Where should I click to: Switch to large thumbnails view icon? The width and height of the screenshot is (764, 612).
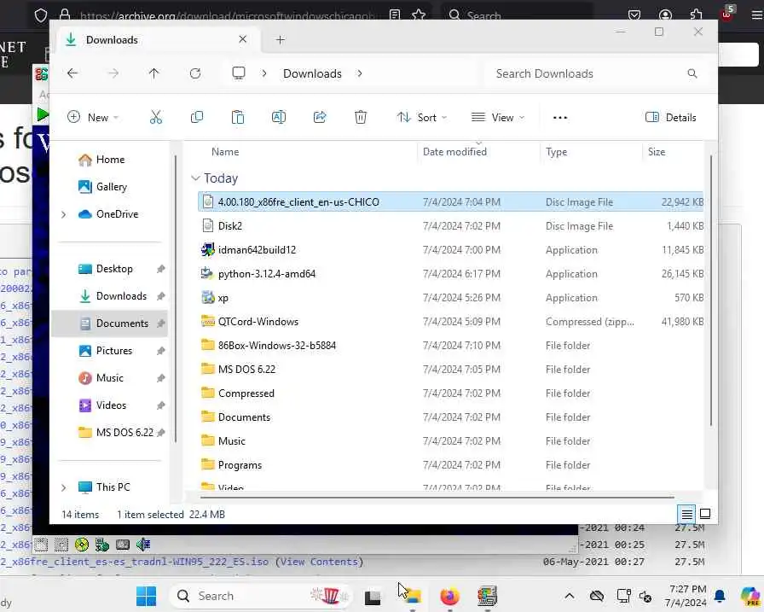tap(705, 514)
